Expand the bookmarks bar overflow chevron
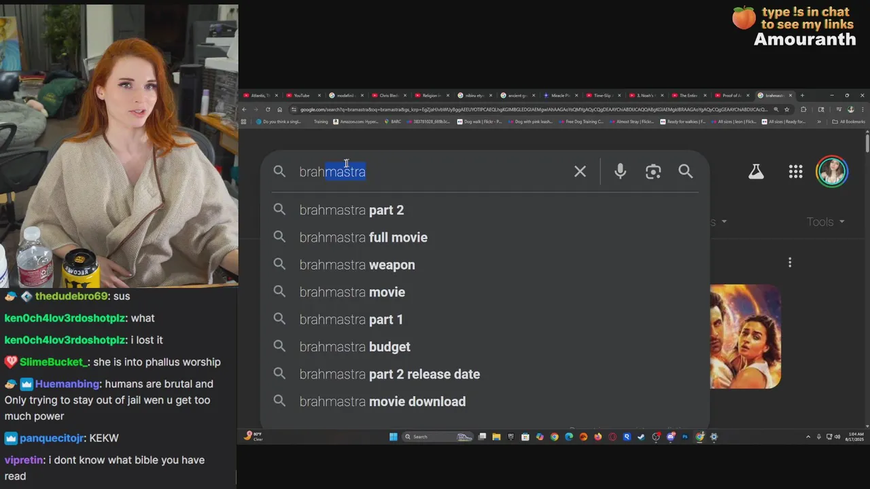The image size is (870, 489). (818, 122)
